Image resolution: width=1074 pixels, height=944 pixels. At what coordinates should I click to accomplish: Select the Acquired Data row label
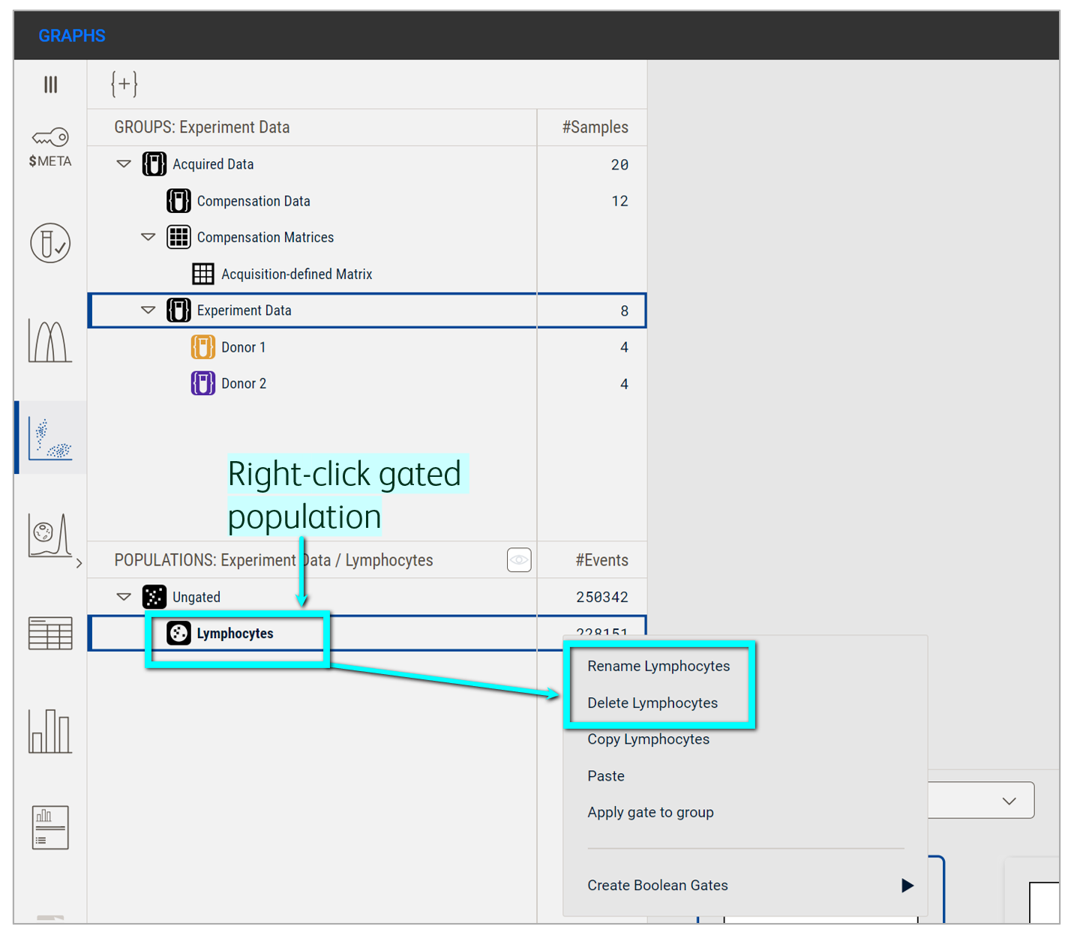tap(213, 164)
